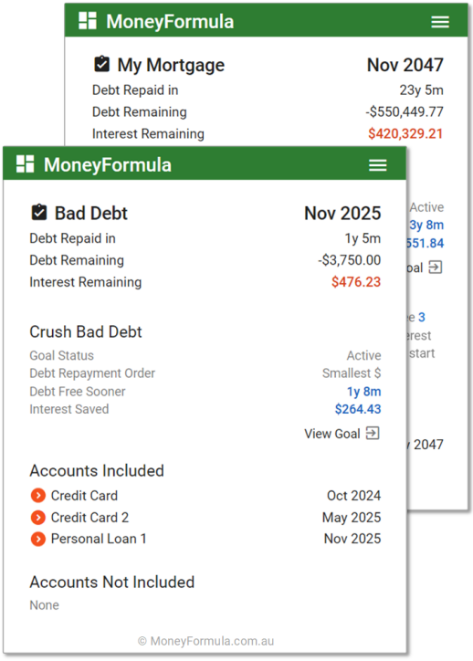This screenshot has width=473, height=661.
Task: Click Nov 2025 date for Personal Loan 1
Action: coord(352,539)
